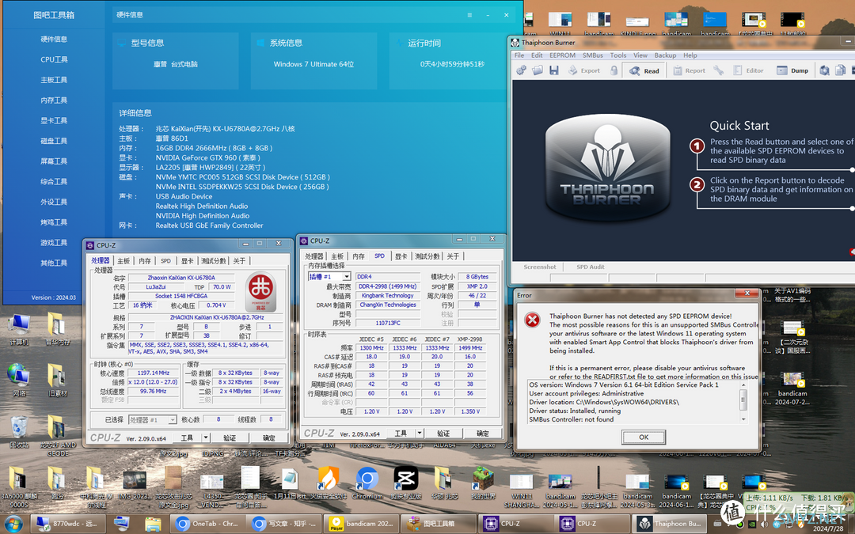This screenshot has height=534, width=855.
Task: Click the floppy disk save icon in Thaiphoon Burner
Action: coord(554,70)
